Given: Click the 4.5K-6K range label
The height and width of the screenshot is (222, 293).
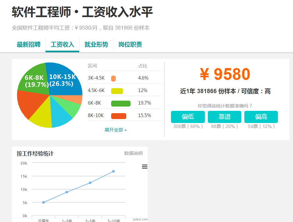Looking at the screenshot, I should [x=96, y=90].
